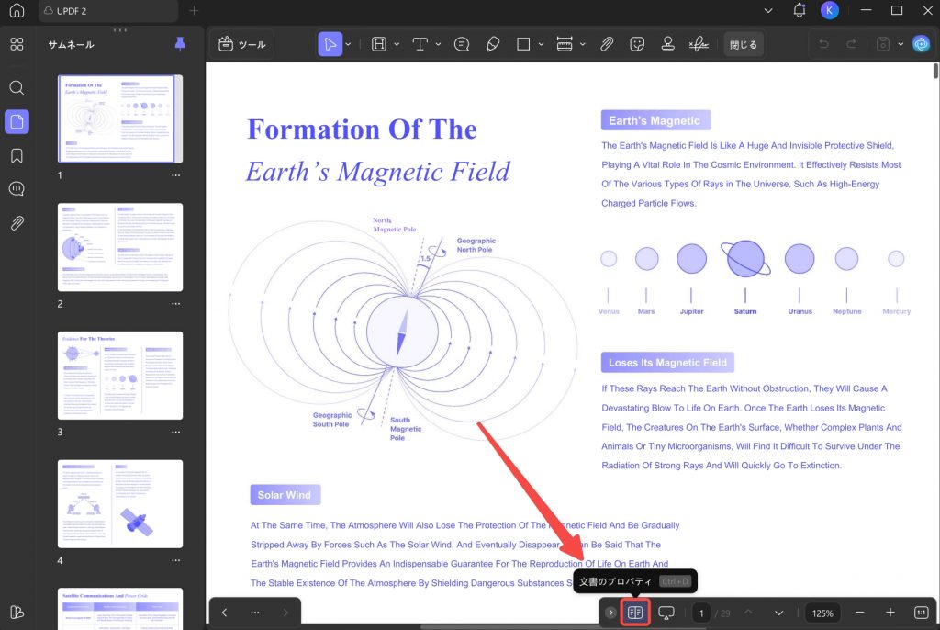The width and height of the screenshot is (940, 630).
Task: Click the 閉じる button
Action: click(744, 44)
